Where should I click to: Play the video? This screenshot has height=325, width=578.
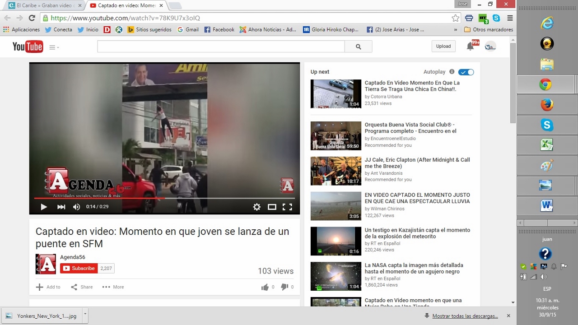point(44,207)
